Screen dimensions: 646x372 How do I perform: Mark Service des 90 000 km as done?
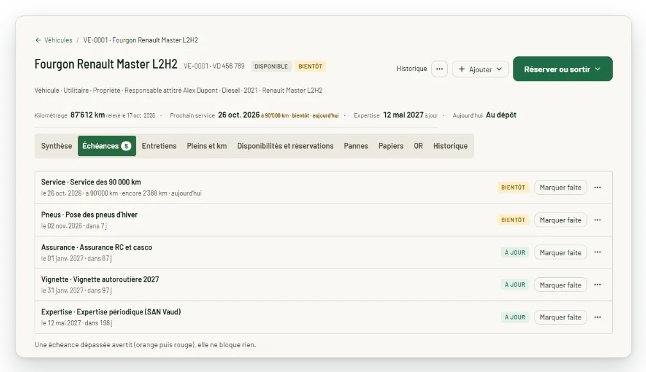coord(560,188)
